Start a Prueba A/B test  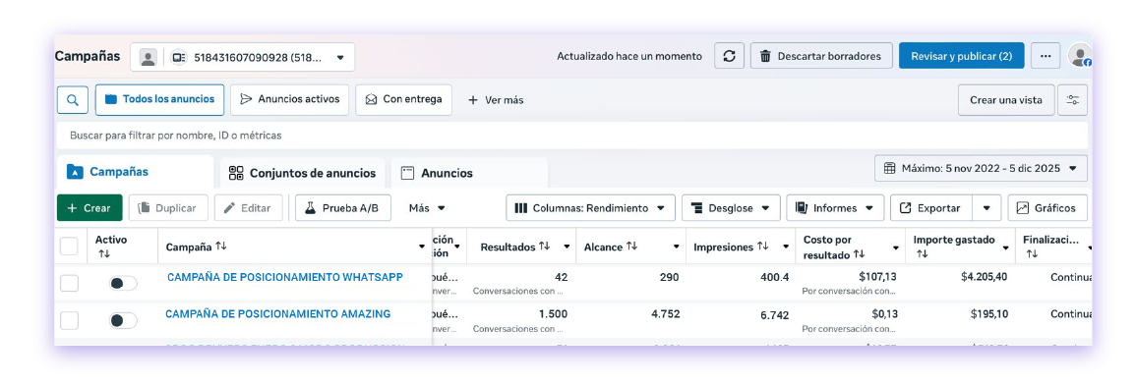click(x=343, y=208)
